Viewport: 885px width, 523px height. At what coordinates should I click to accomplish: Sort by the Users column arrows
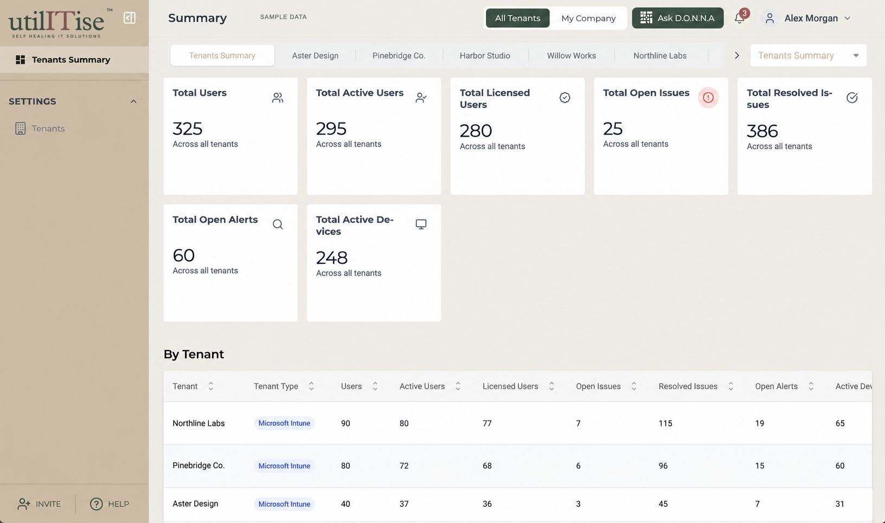(375, 386)
